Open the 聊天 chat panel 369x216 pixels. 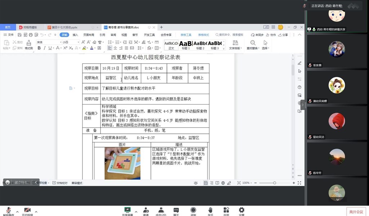[176, 211]
